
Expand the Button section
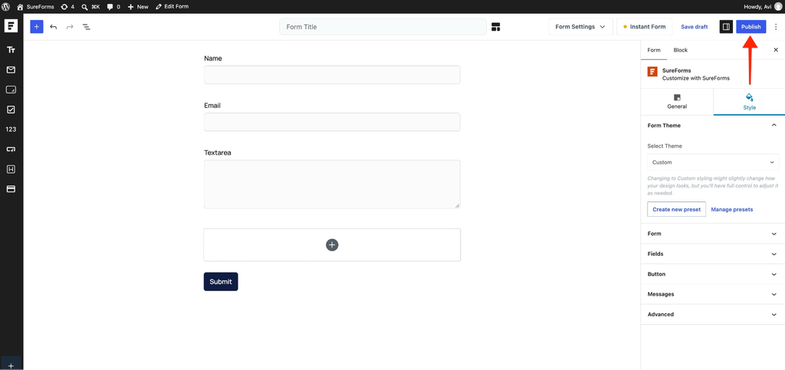(713, 274)
